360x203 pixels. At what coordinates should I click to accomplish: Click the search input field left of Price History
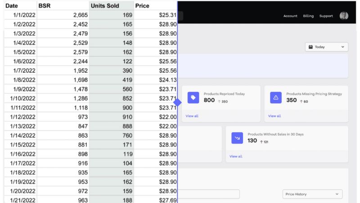point(209,194)
